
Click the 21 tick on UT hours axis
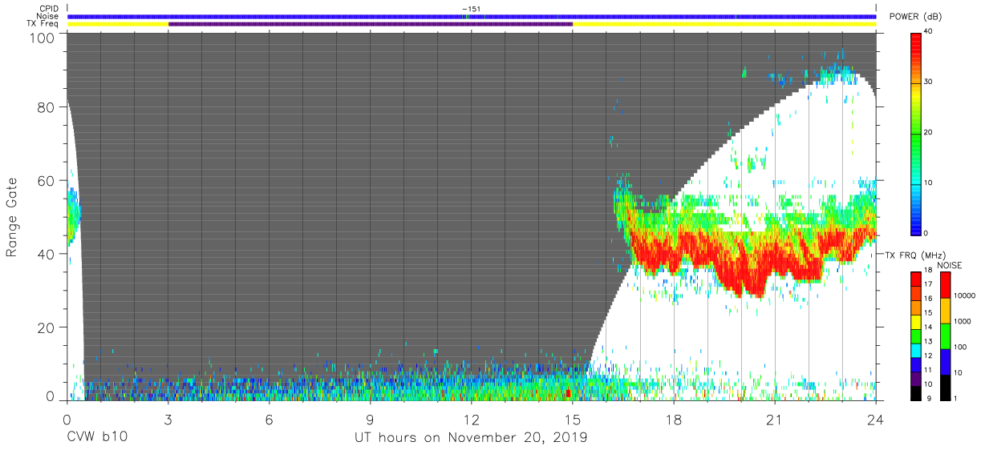[x=774, y=420]
